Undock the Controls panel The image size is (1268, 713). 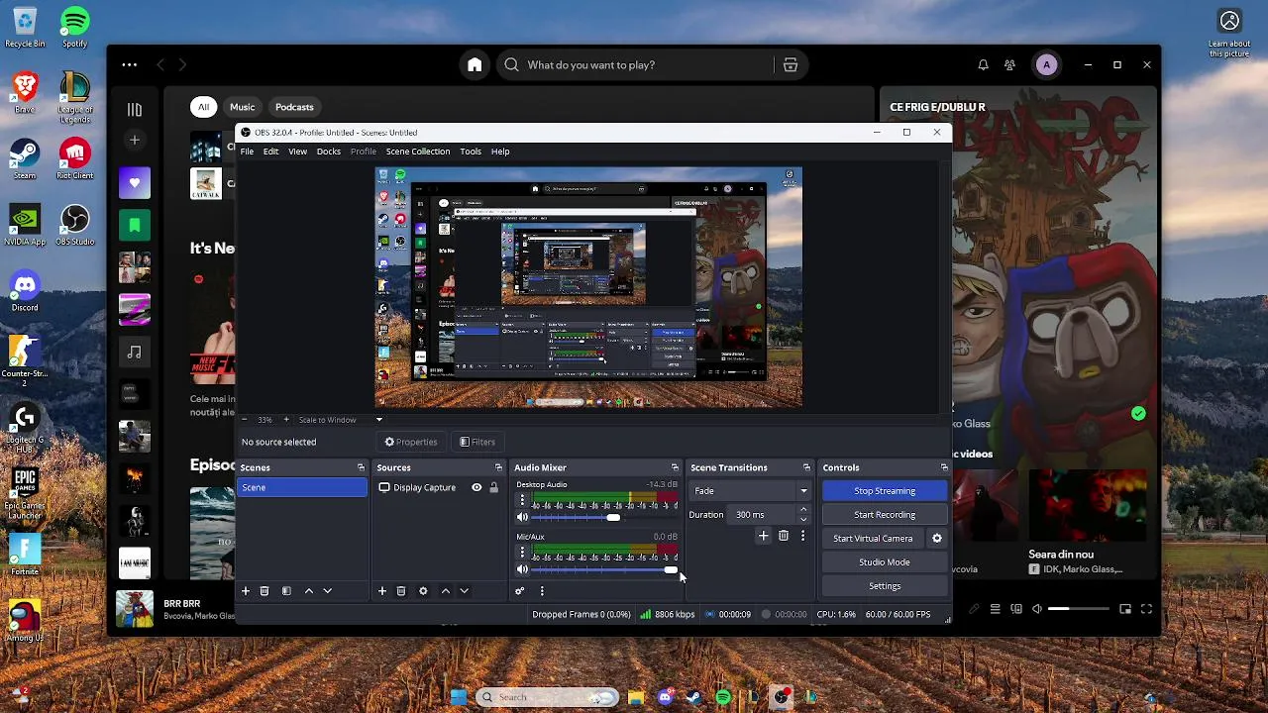(944, 467)
